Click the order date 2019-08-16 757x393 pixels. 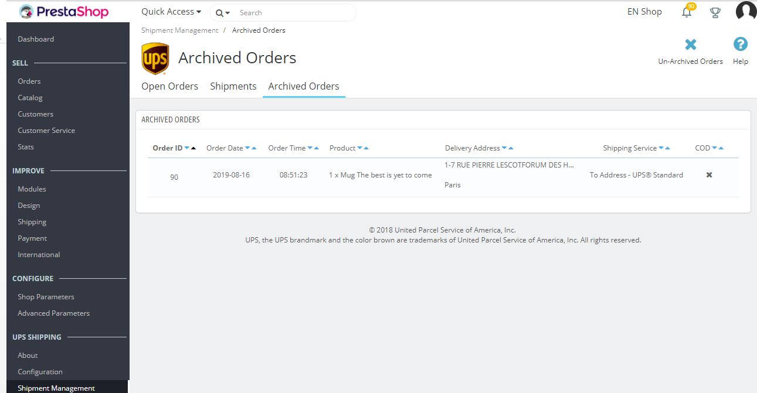tap(231, 175)
